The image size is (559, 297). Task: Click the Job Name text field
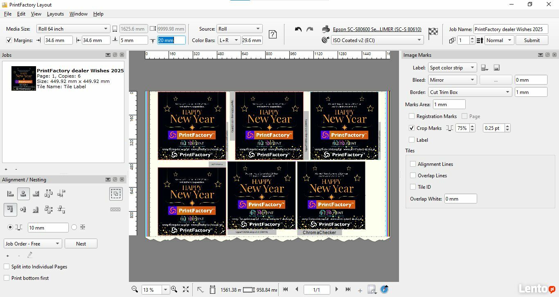pos(510,29)
